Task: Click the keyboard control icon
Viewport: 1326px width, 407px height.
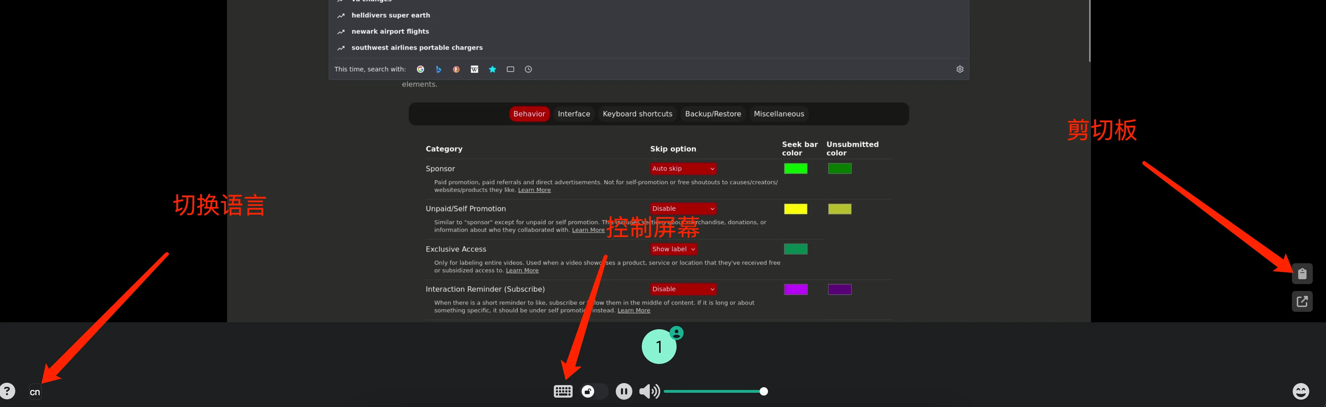Action: tap(563, 392)
